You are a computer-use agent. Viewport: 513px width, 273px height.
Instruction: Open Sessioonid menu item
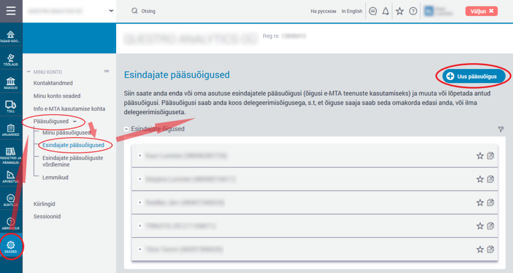tap(47, 216)
